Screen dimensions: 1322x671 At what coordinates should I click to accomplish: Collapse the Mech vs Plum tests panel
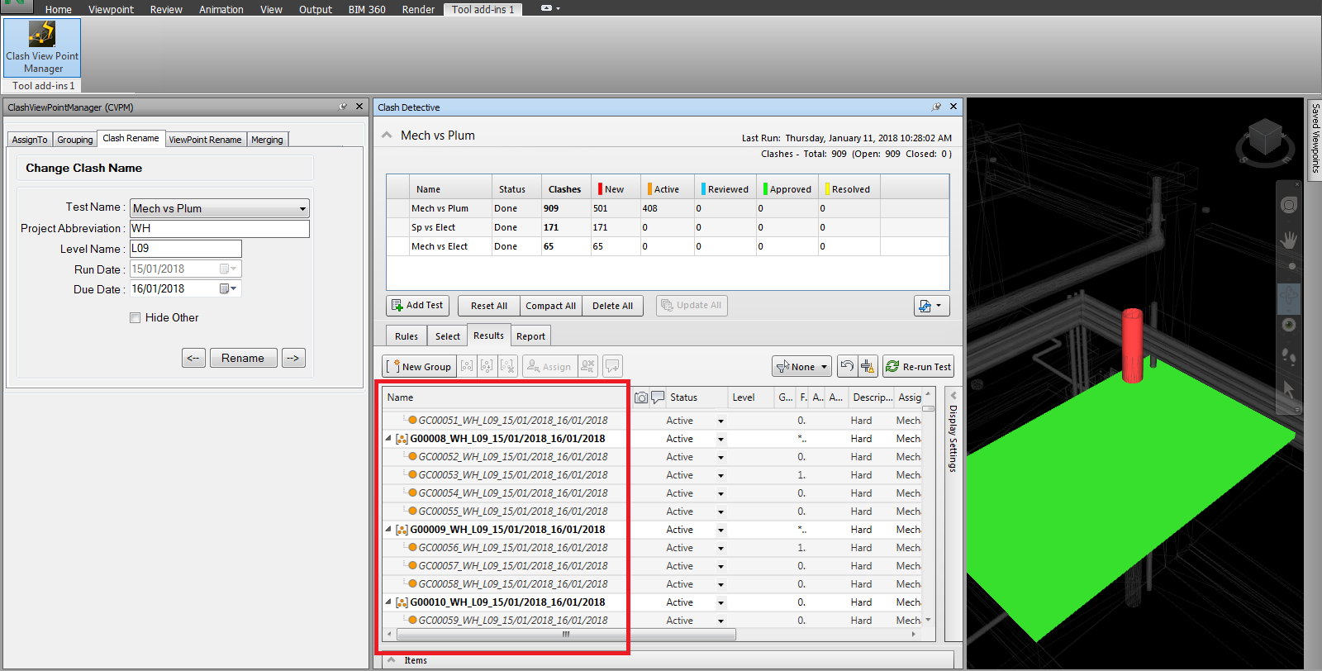[x=387, y=136]
